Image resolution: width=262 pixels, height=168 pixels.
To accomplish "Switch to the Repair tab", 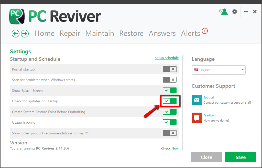I will pyautogui.click(x=70, y=33).
